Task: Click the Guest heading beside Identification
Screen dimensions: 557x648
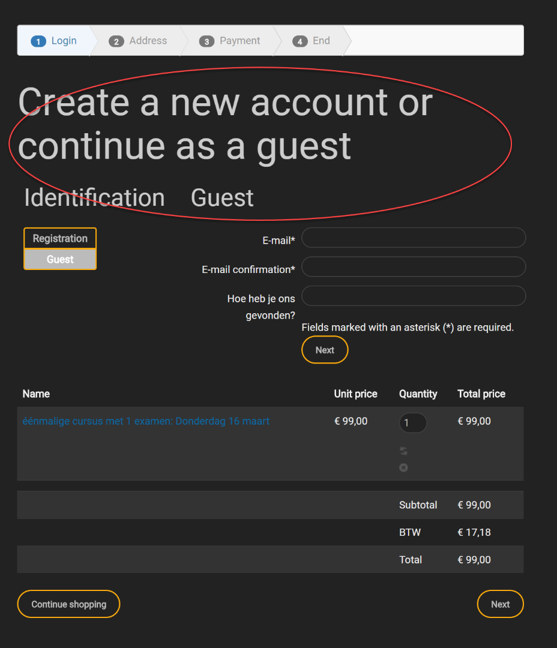Action: click(222, 198)
